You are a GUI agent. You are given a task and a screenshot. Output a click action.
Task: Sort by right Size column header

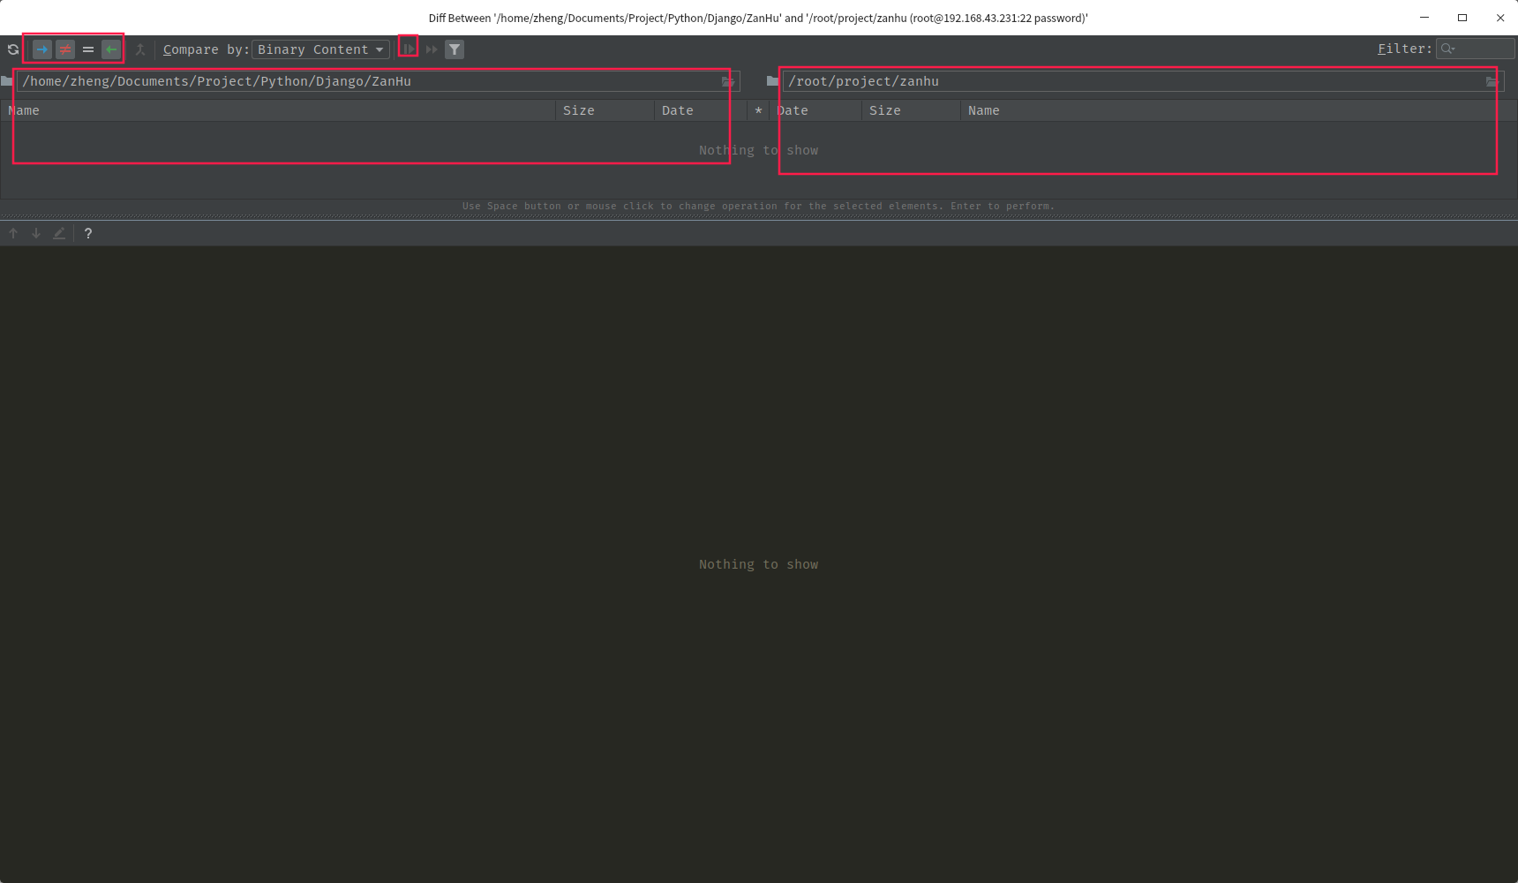pyautogui.click(x=911, y=110)
